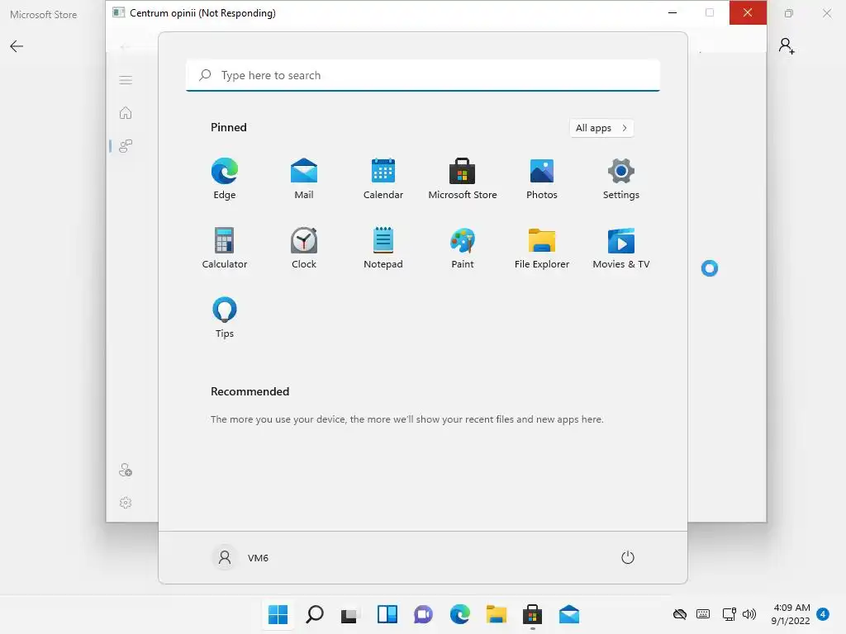846x634 pixels.
Task: Open Chat from the taskbar
Action: point(424,614)
